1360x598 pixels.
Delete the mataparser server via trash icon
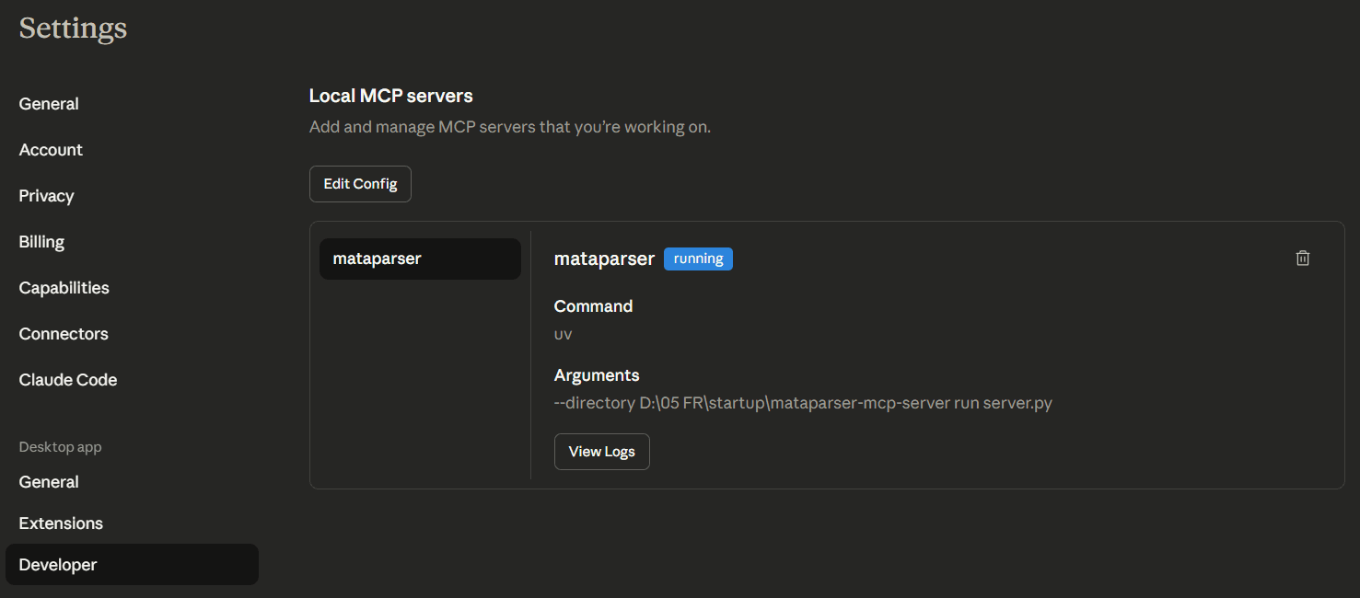coord(1302,259)
